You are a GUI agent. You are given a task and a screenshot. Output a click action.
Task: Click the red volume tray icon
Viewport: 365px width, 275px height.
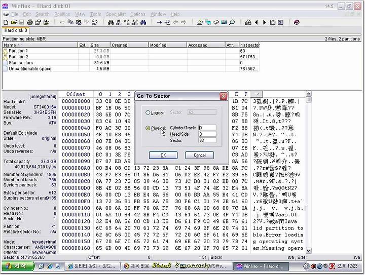[x=313, y=266]
